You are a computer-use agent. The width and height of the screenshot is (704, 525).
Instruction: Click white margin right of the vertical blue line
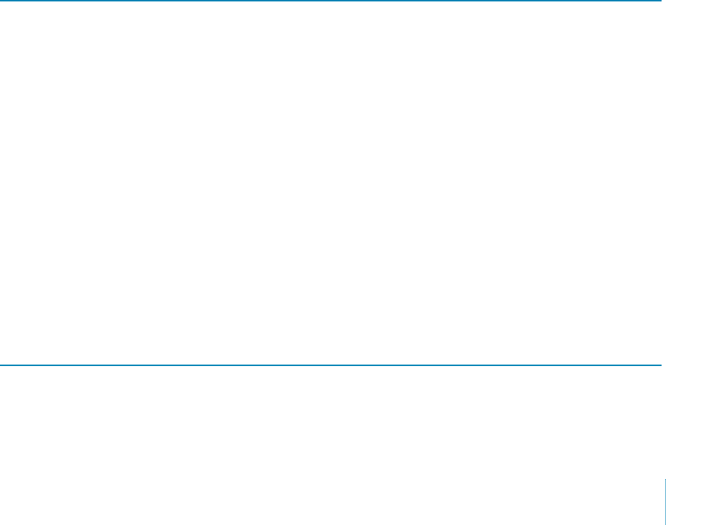coord(685,502)
